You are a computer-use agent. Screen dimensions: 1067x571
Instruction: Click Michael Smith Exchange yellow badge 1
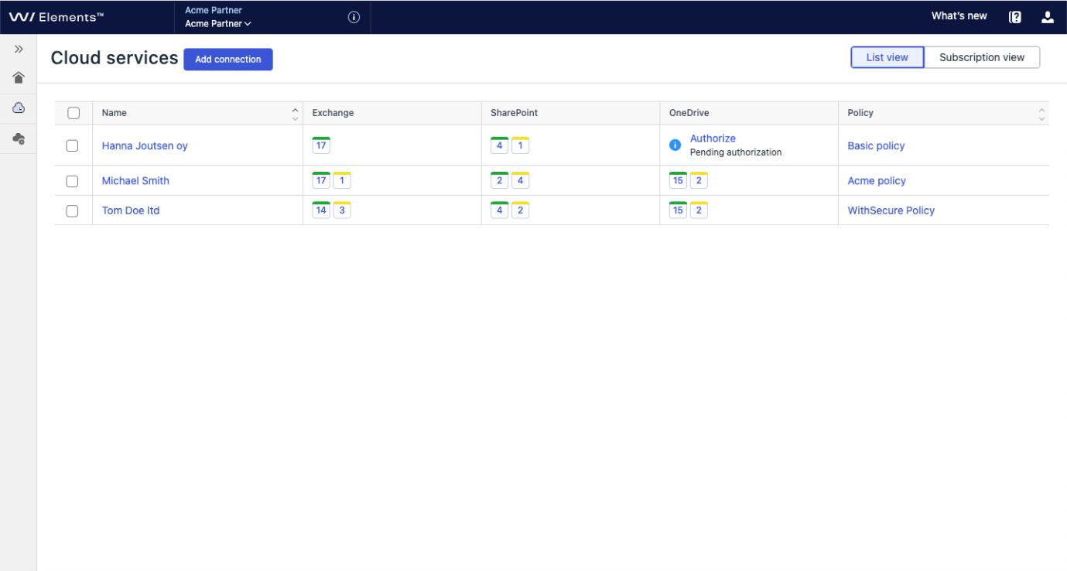(x=342, y=180)
